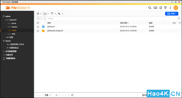Click the upload toolbar icon
Image resolution: width=182 pixels, height=98 pixels.
pyautogui.click(x=52, y=14)
